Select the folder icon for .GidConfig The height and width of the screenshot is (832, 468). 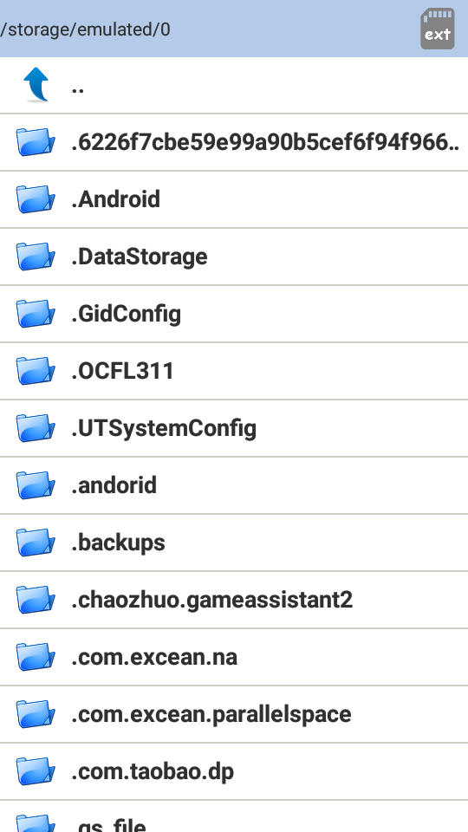pyautogui.click(x=36, y=314)
